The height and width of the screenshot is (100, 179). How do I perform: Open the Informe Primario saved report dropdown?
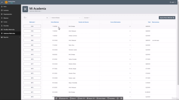tap(65, 18)
